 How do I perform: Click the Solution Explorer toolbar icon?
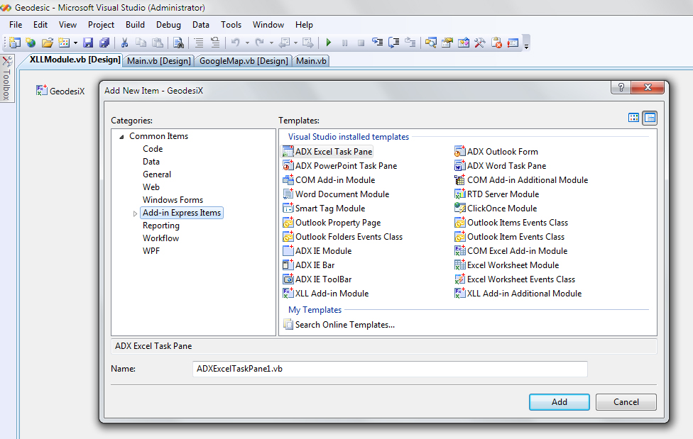[430, 43]
